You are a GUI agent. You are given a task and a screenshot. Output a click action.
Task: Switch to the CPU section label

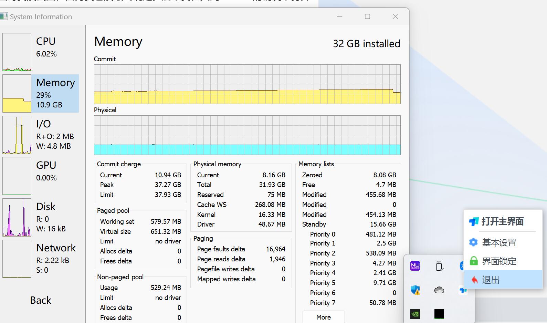pos(46,41)
